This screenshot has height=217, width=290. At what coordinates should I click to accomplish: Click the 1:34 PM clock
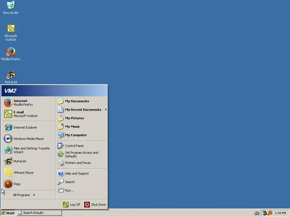[280, 213]
